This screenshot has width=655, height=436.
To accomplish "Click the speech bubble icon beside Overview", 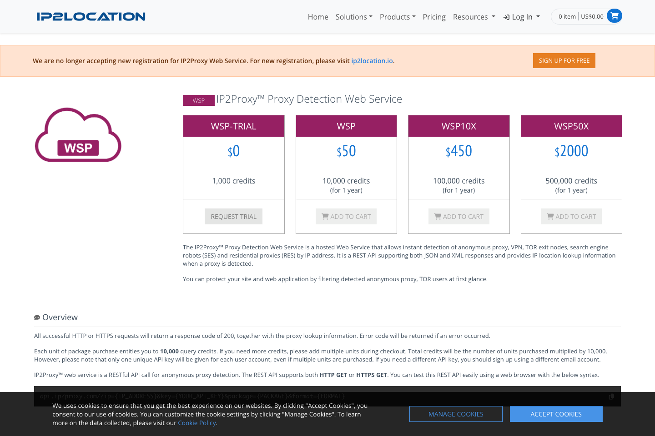I will tap(37, 317).
